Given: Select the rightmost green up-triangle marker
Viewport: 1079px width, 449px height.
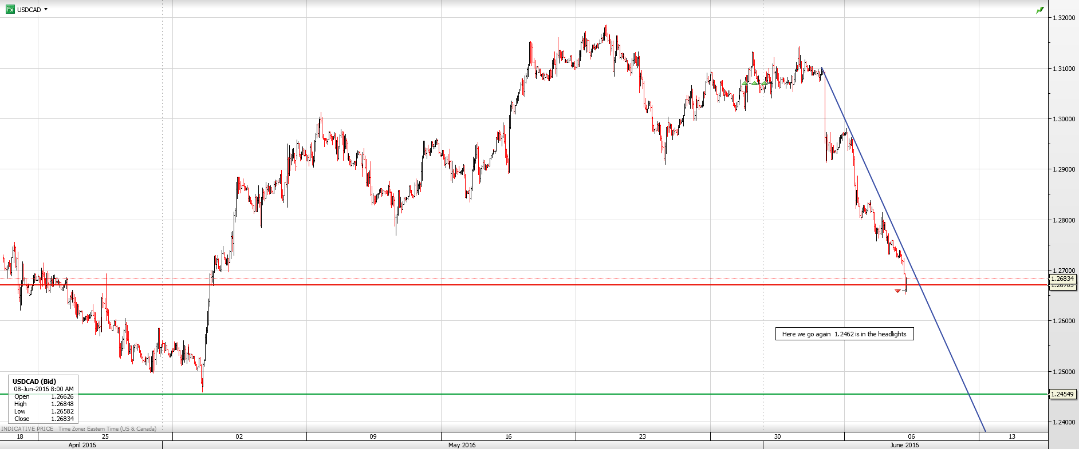Looking at the screenshot, I should pos(765,83).
